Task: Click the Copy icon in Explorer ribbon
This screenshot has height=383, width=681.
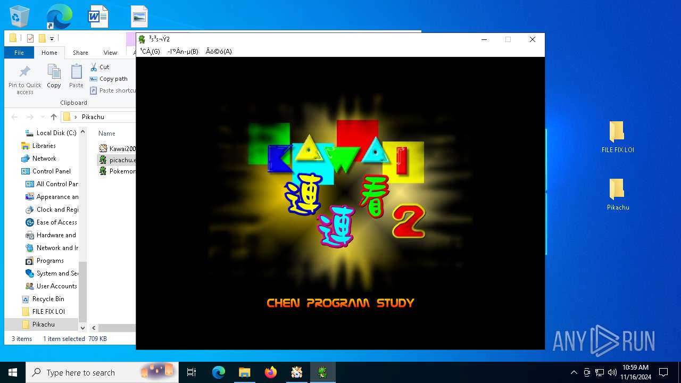Action: point(54,76)
